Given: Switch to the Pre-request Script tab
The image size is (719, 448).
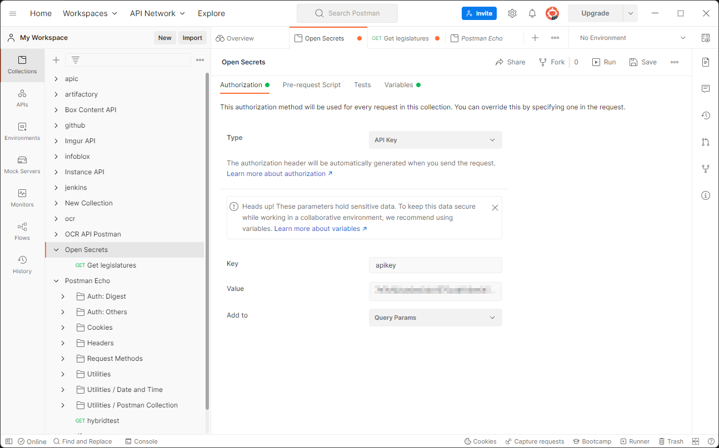Looking at the screenshot, I should click(311, 85).
